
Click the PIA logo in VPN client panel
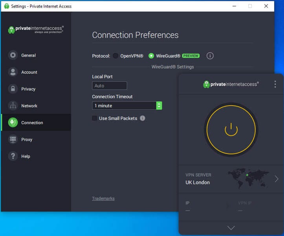click(x=231, y=84)
